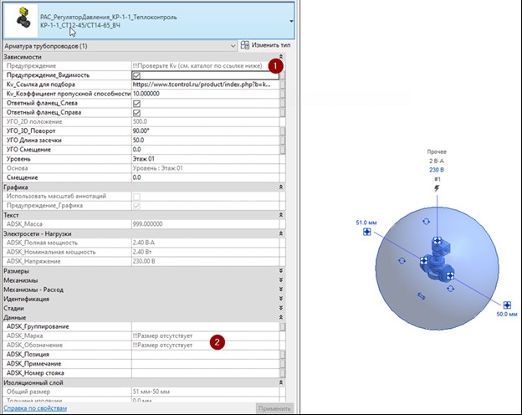
Task: Click the associate button for ADSK_Номер стояка
Action: pyautogui.click(x=282, y=373)
